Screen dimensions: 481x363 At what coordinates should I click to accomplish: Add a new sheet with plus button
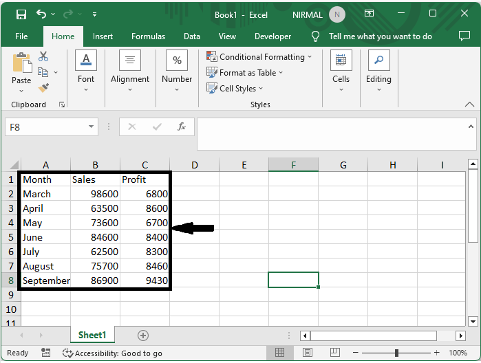tap(143, 335)
